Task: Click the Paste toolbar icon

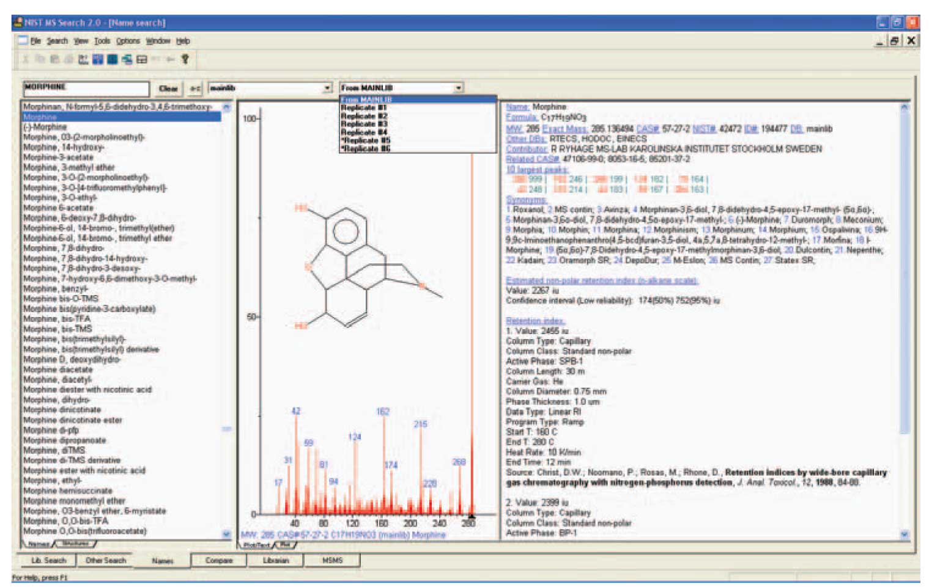Action: [54, 59]
